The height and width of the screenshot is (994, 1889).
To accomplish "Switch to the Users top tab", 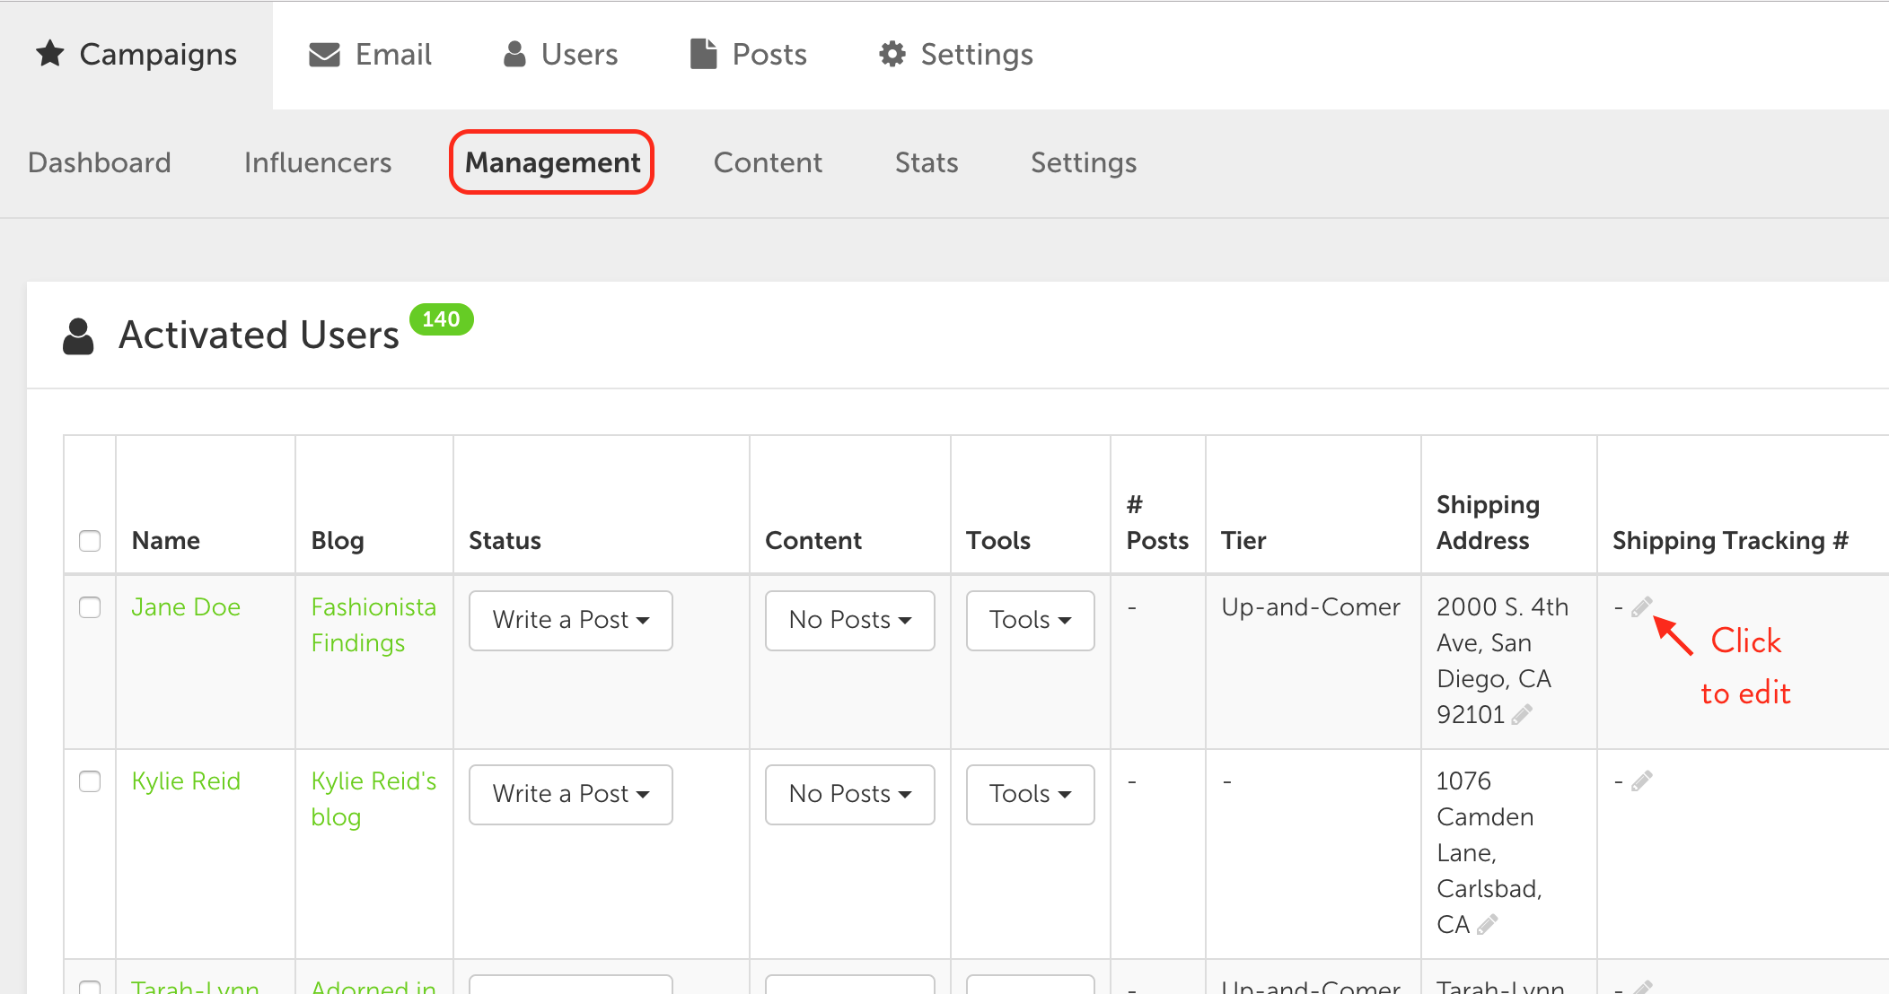I will (561, 55).
